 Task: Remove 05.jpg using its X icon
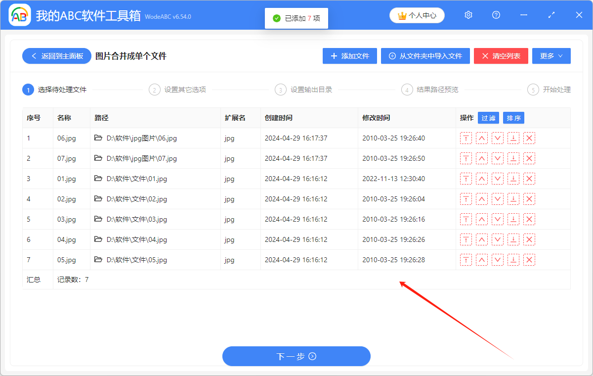[x=529, y=260]
